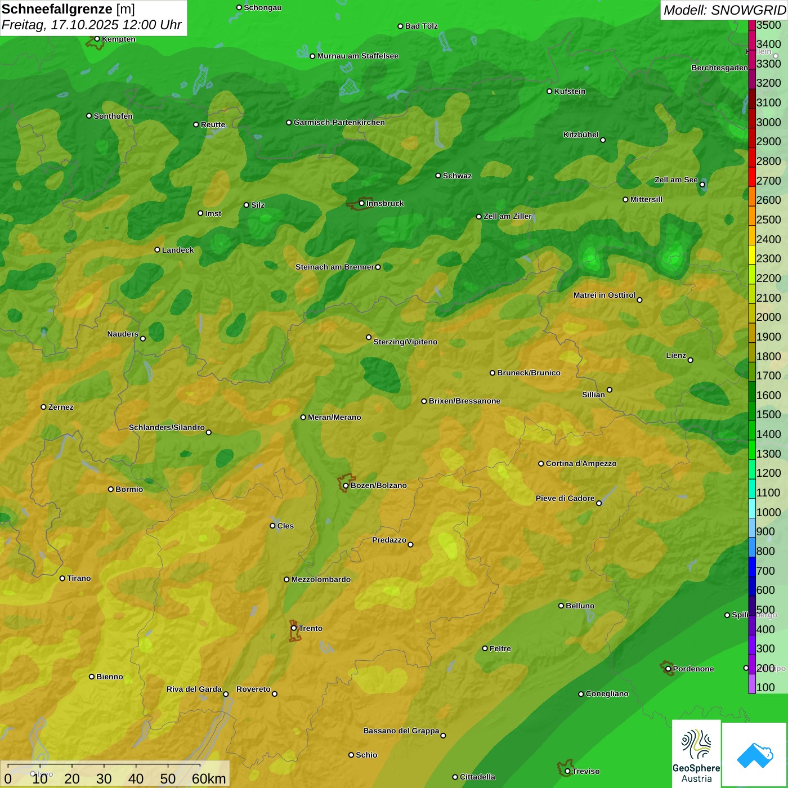This screenshot has height=788, width=788.
Task: Click the date "Freitag, 17.10.2025 12:00 Uhr"
Action: 91,25
